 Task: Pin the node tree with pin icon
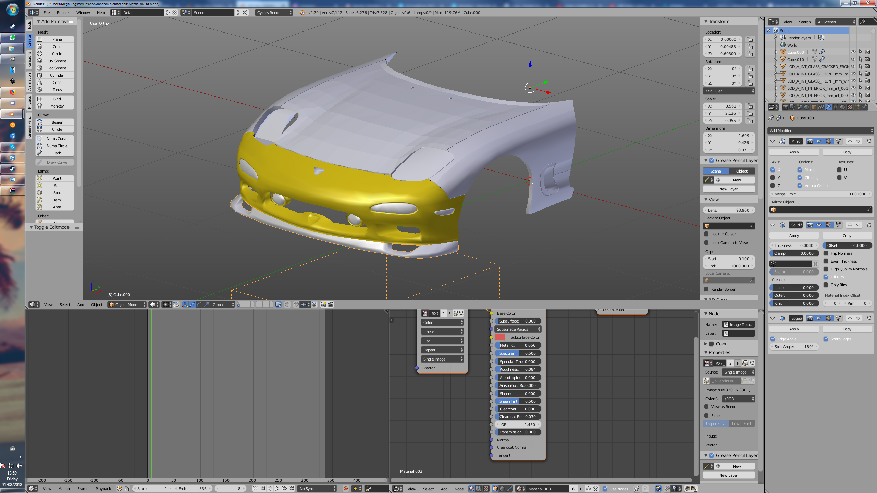point(637,489)
